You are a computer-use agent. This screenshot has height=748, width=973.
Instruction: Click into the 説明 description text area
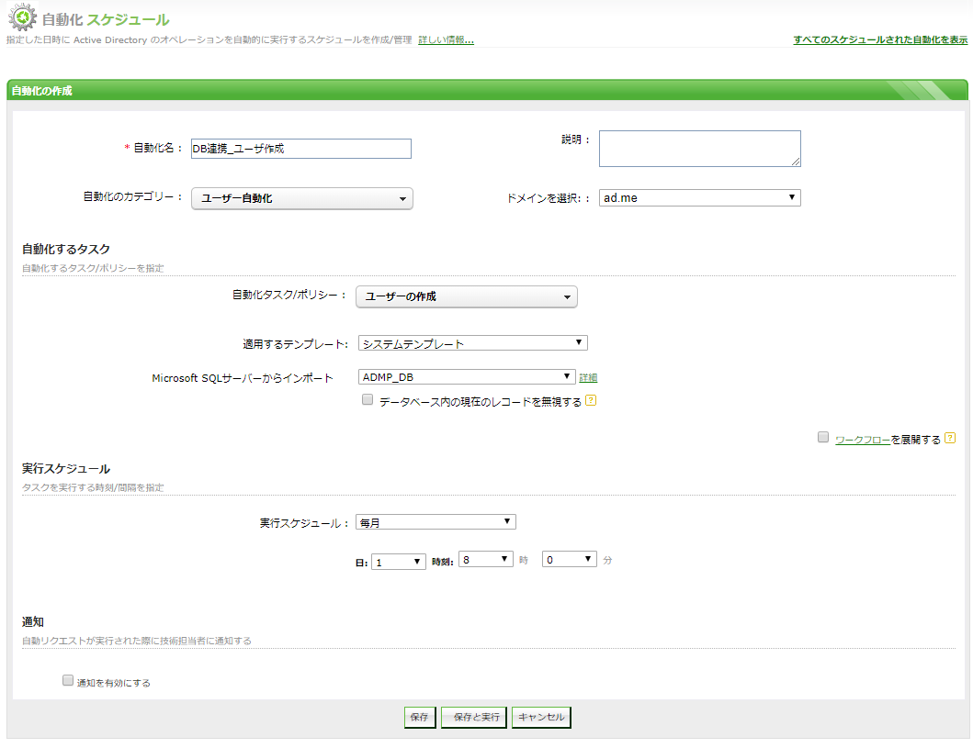(700, 149)
